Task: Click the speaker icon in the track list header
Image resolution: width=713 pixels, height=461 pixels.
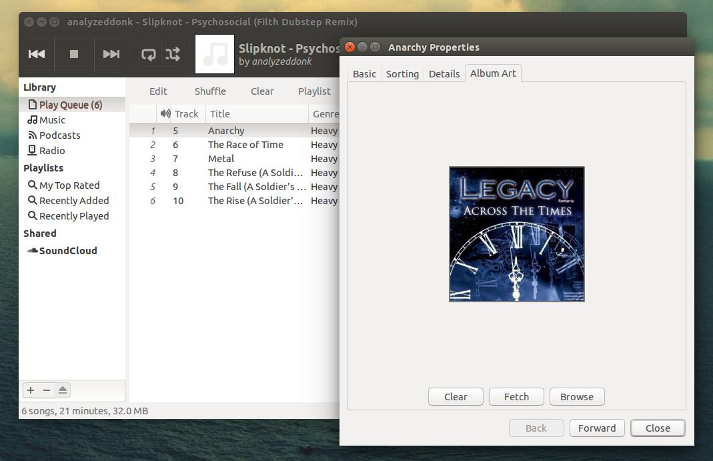Action: tap(165, 113)
